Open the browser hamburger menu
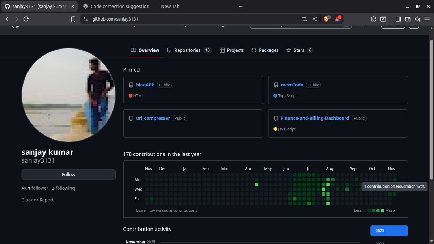434x244 pixels. (427, 19)
